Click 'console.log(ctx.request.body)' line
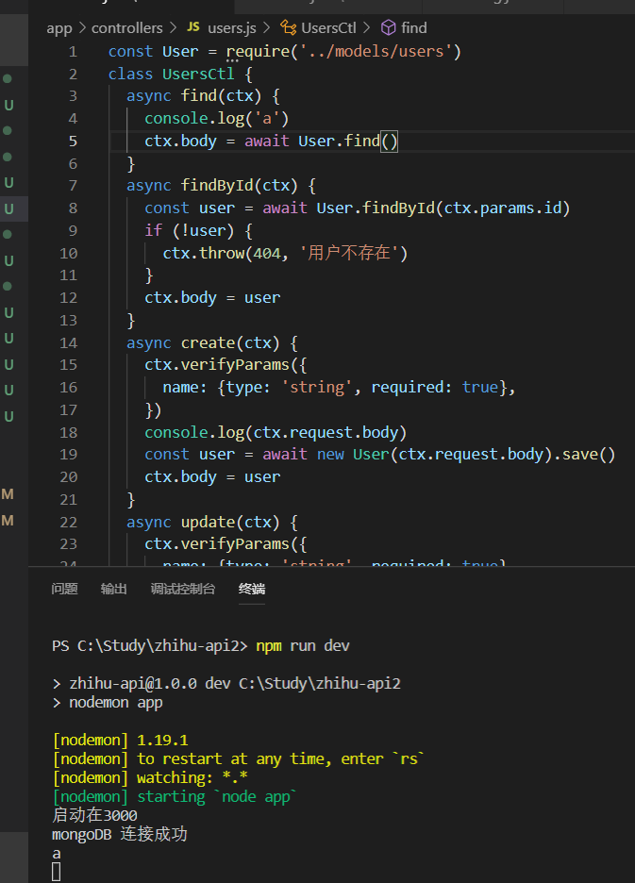The width and height of the screenshot is (635, 883). point(276,432)
